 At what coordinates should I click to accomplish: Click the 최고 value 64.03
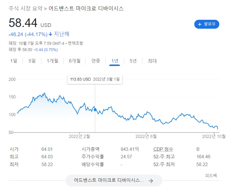pyautogui.click(x=47, y=157)
